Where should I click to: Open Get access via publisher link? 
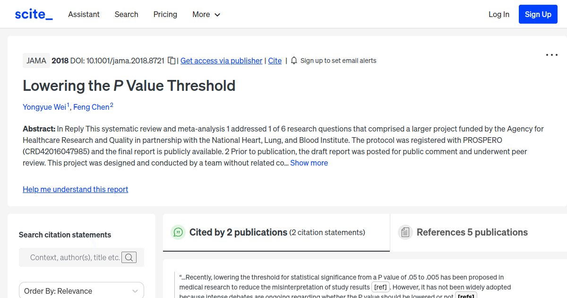pos(221,61)
